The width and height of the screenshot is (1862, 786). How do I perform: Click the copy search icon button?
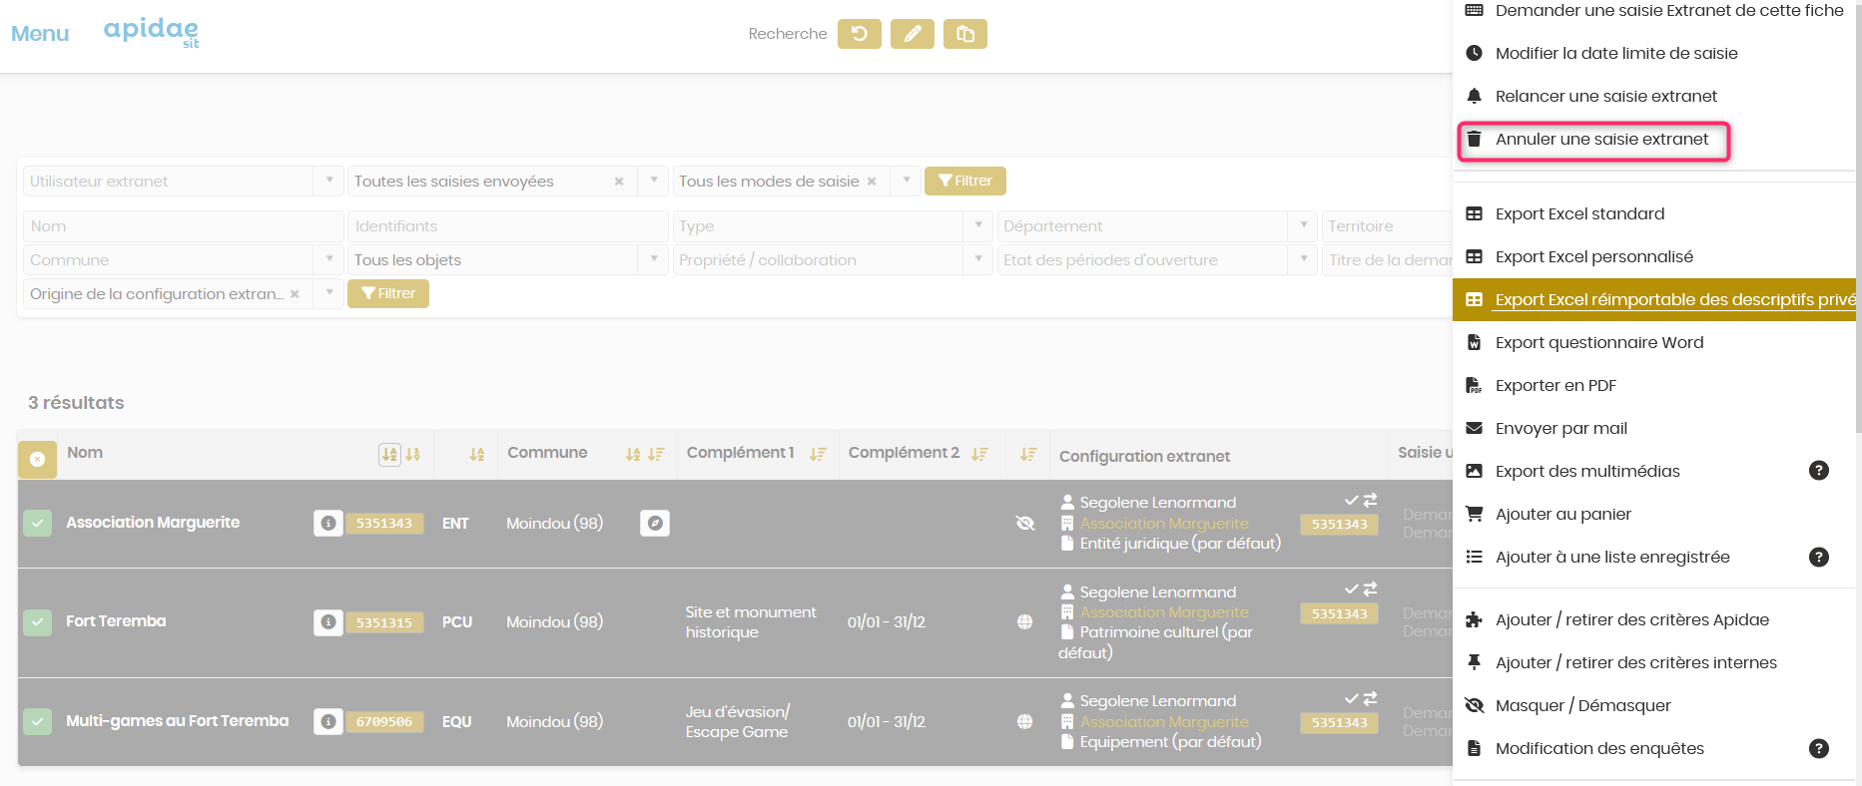(x=964, y=34)
